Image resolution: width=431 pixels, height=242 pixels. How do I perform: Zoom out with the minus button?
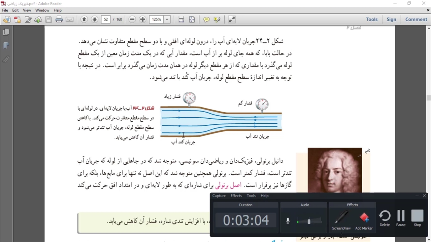[132, 19]
